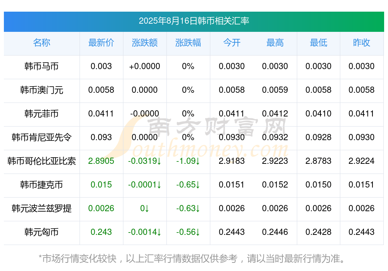
Task: Click the -0.65↓ percentage change
Action: pyautogui.click(x=188, y=185)
